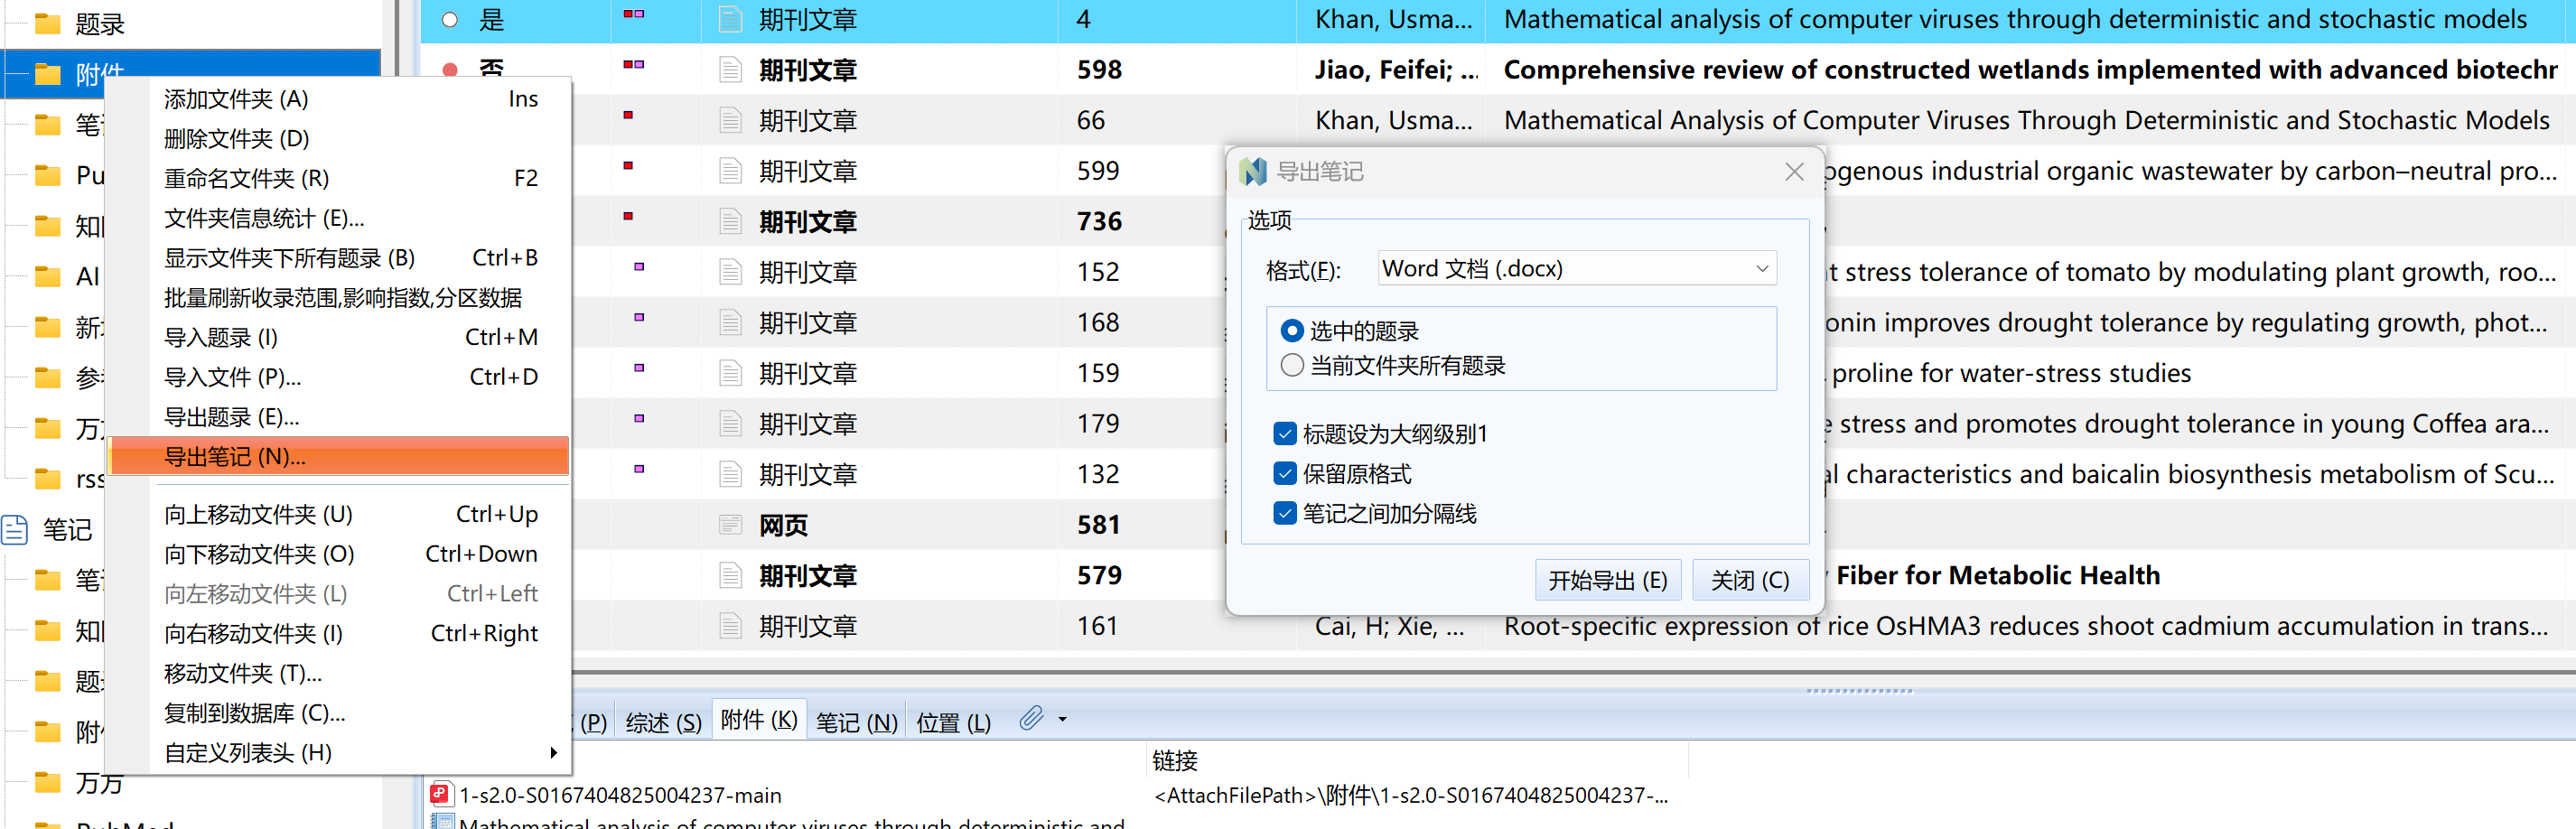Choose 添加文件夹 (A) in the context menu
Image resolution: width=2576 pixels, height=829 pixels.
(339, 99)
